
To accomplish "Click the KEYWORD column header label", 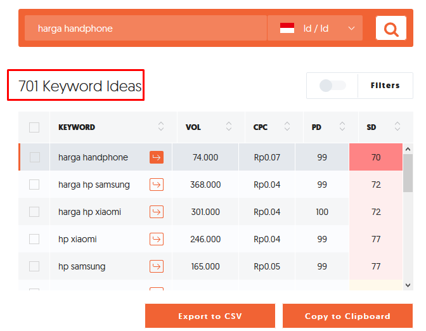I will 77,127.
